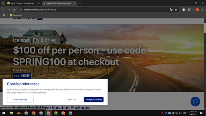
Task: Open Cookie settings
Action: tap(20, 100)
